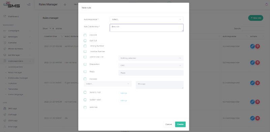The width and height of the screenshot is (270, 132).
Task: Open the Autoresponder select dropdown
Action: tap(146, 19)
